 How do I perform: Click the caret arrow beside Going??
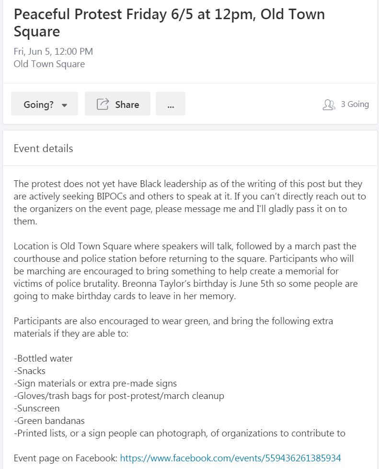point(65,105)
